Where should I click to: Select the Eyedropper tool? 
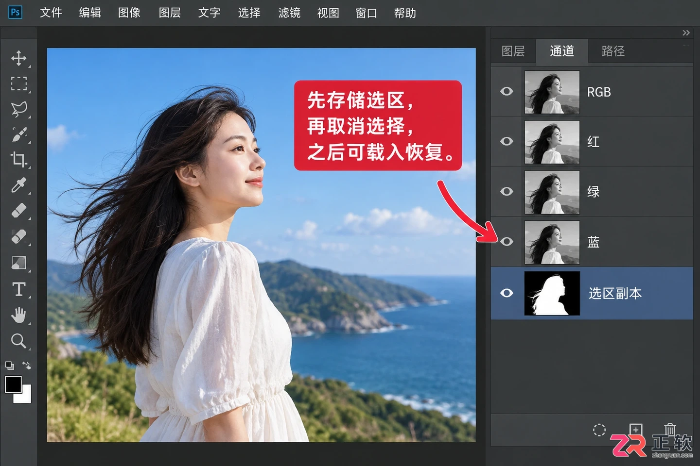tap(18, 185)
